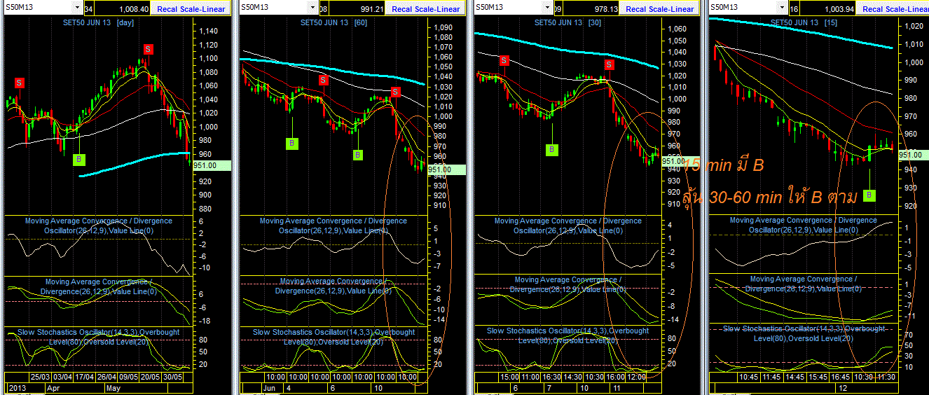929x395 pixels.
Task: Click the green B marker in the 30-minute chart
Action: (x=552, y=149)
